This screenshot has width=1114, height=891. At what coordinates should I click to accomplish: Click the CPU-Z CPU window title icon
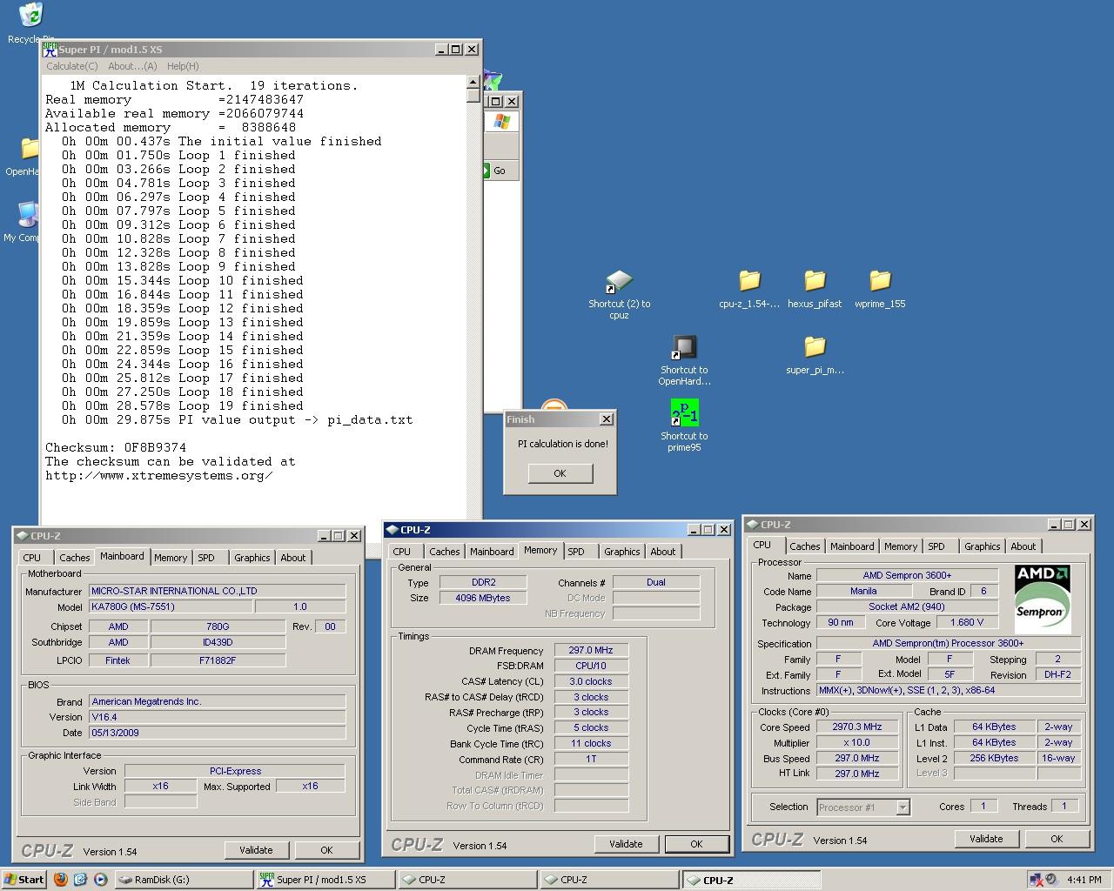click(752, 525)
